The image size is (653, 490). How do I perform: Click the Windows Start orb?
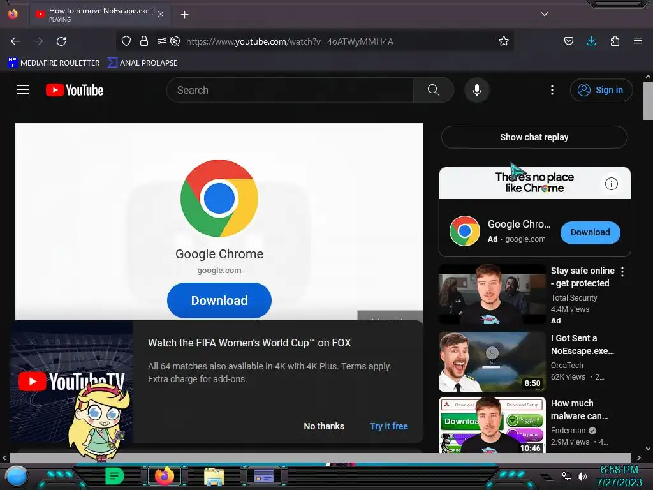tap(17, 477)
